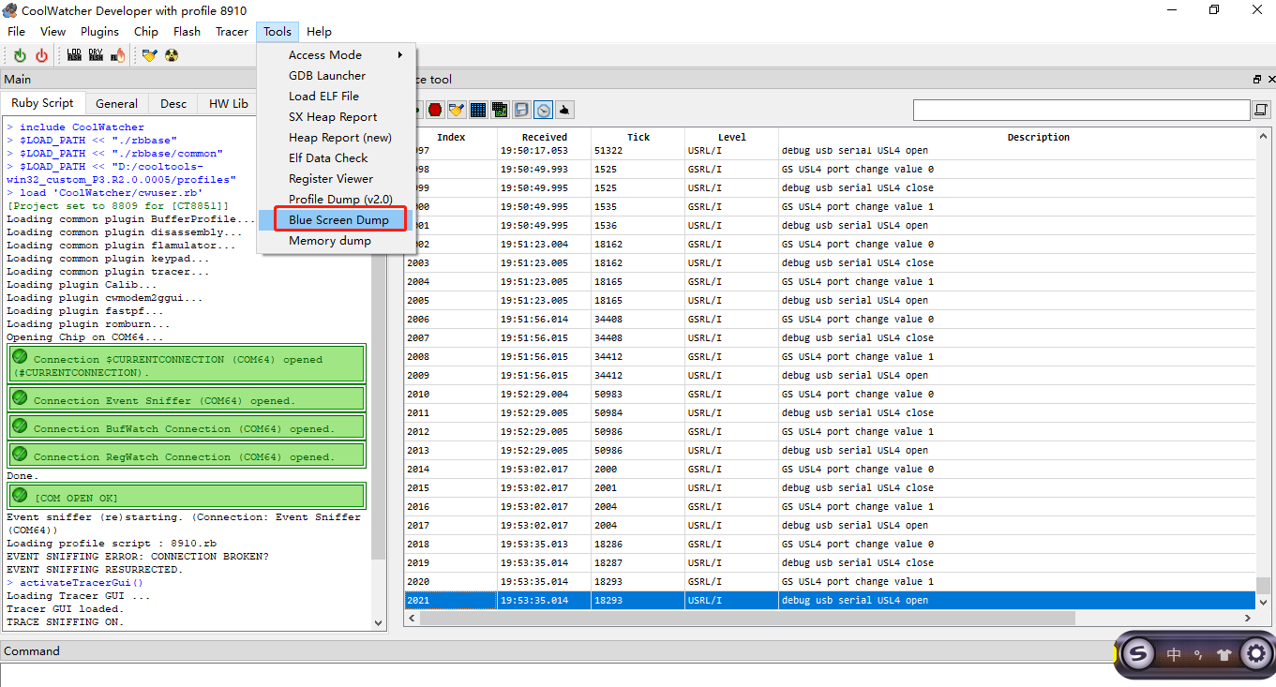This screenshot has height=687, width=1276.
Task: Click the red stop icon in Trace tool
Action: (435, 110)
